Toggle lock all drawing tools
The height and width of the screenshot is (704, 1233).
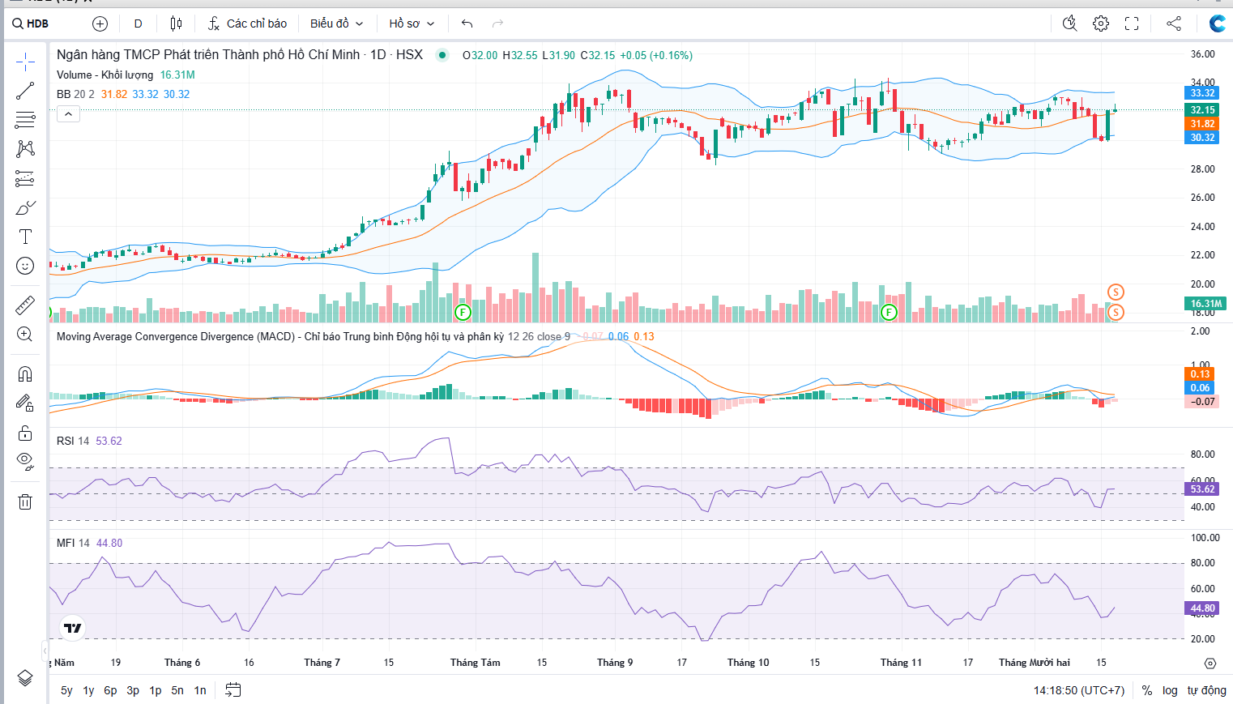(x=25, y=433)
